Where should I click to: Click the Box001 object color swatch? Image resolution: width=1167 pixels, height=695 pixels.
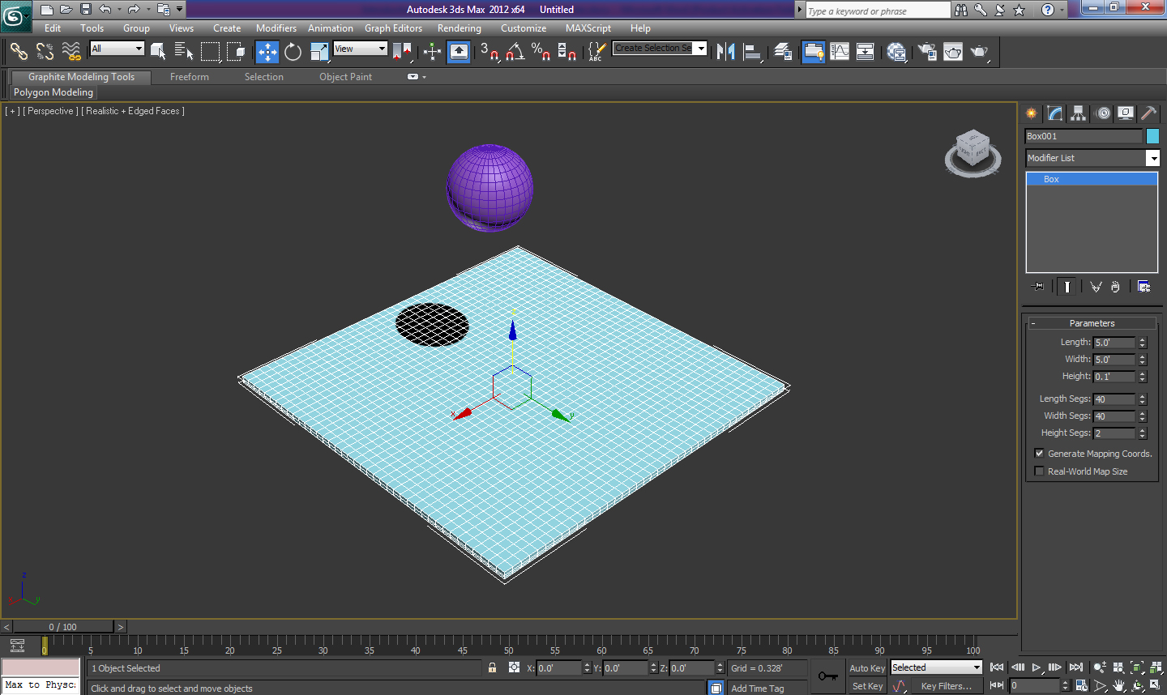[1152, 136]
